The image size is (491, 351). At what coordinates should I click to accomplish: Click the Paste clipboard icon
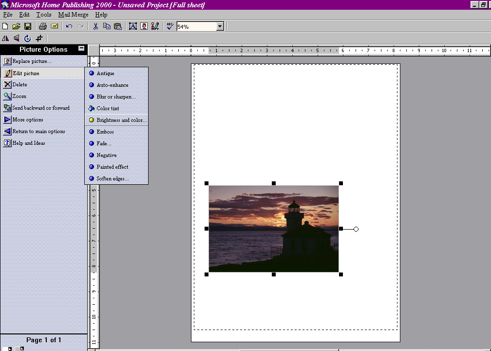(x=117, y=26)
